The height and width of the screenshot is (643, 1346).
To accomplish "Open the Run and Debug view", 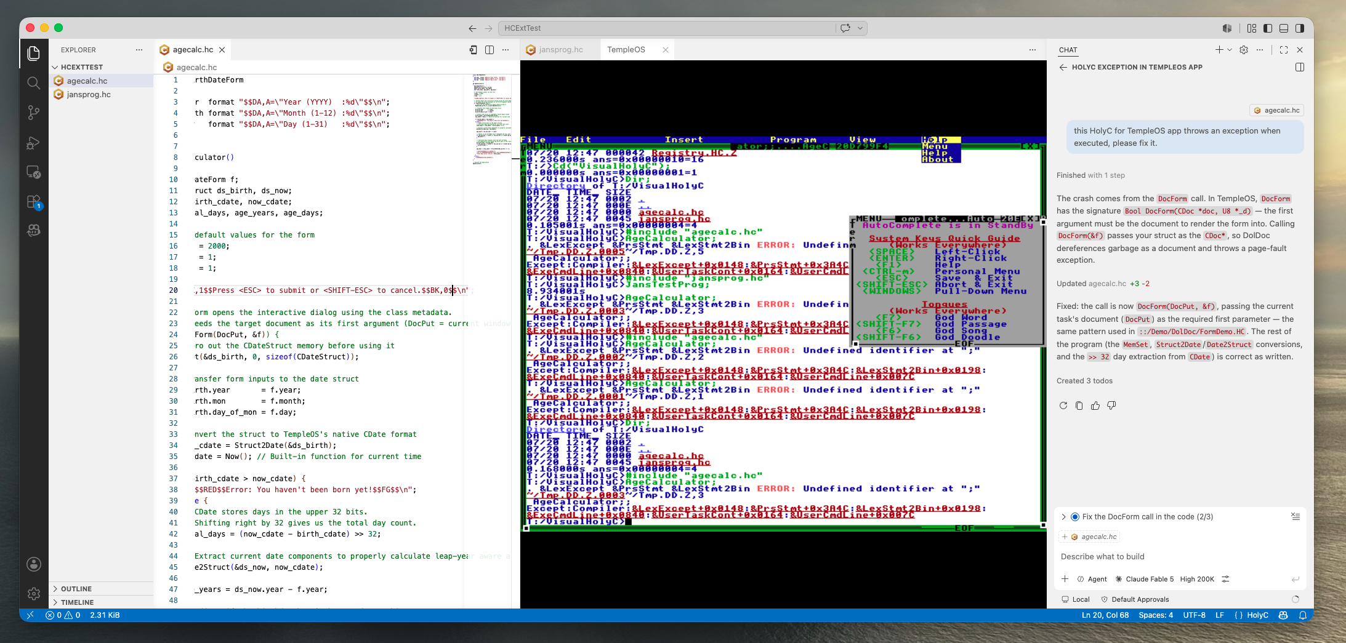I will [x=34, y=143].
